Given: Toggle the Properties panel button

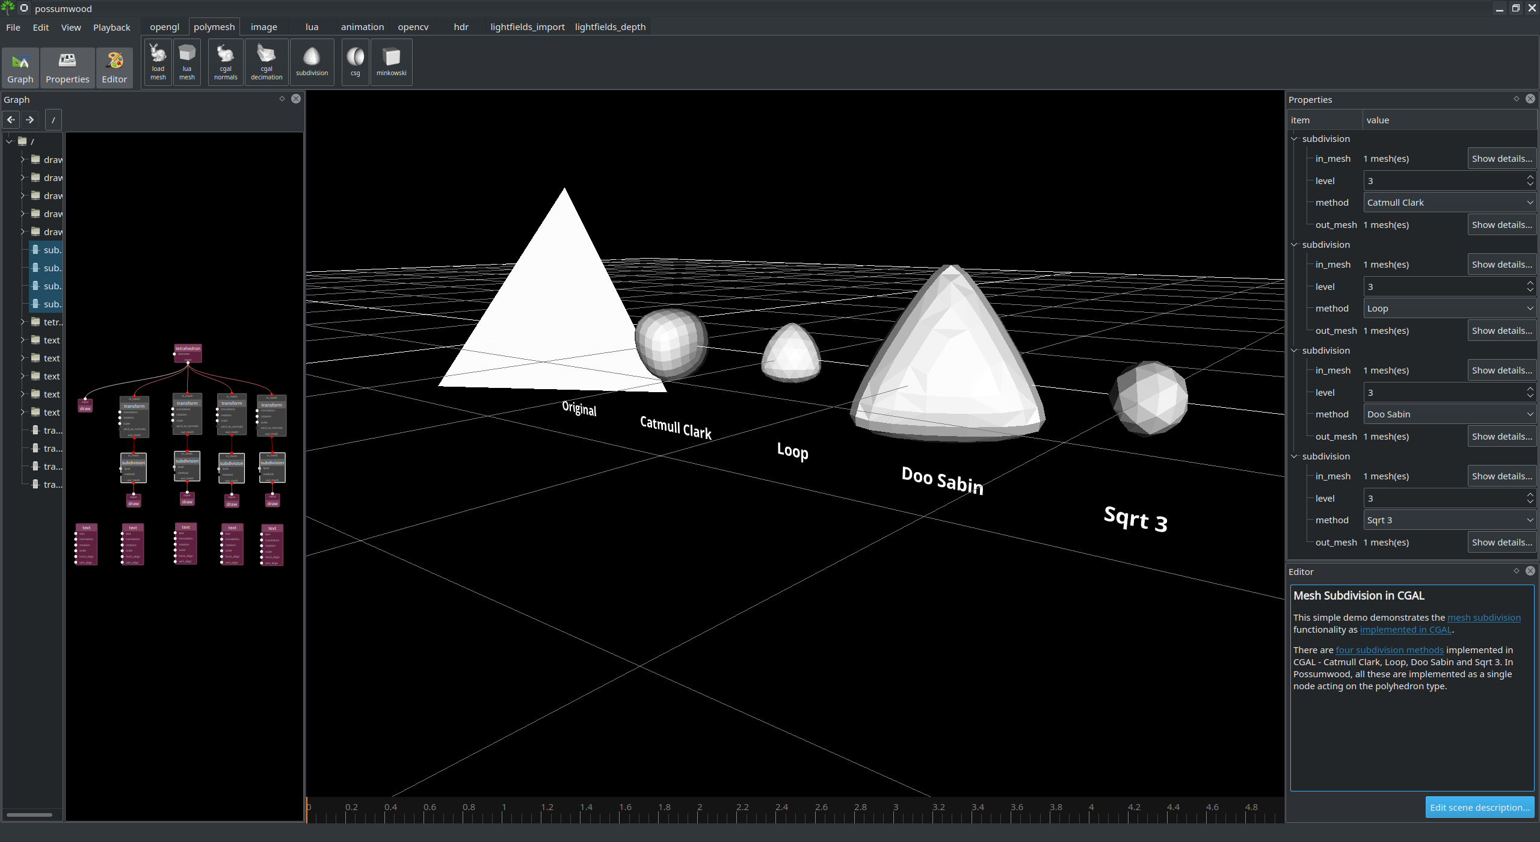Looking at the screenshot, I should (x=67, y=67).
